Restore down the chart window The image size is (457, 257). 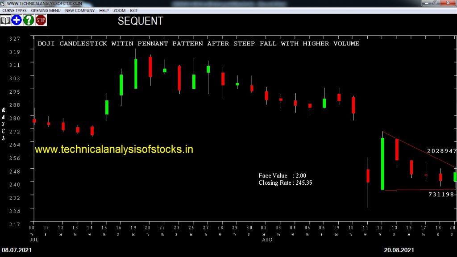436,3
